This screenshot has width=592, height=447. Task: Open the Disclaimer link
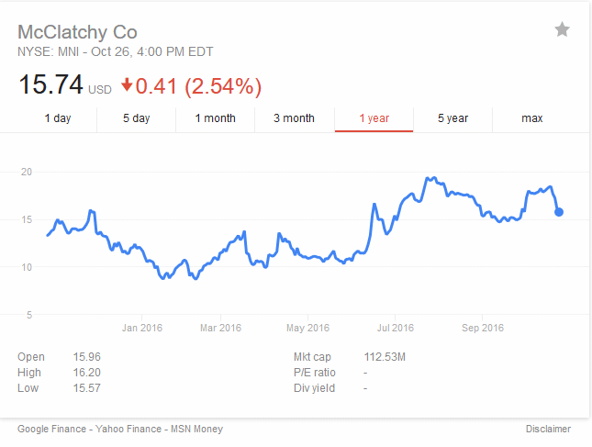[x=548, y=429]
